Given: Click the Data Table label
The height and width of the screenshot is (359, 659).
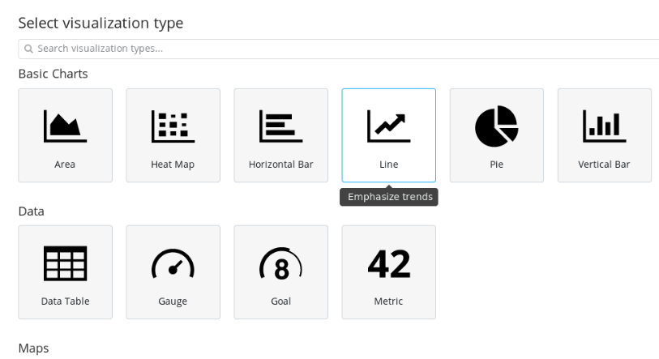Looking at the screenshot, I should pyautogui.click(x=65, y=301).
